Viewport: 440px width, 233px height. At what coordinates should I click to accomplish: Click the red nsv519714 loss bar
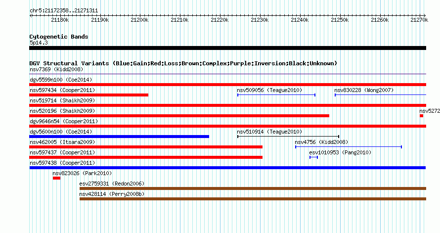[x=227, y=105]
